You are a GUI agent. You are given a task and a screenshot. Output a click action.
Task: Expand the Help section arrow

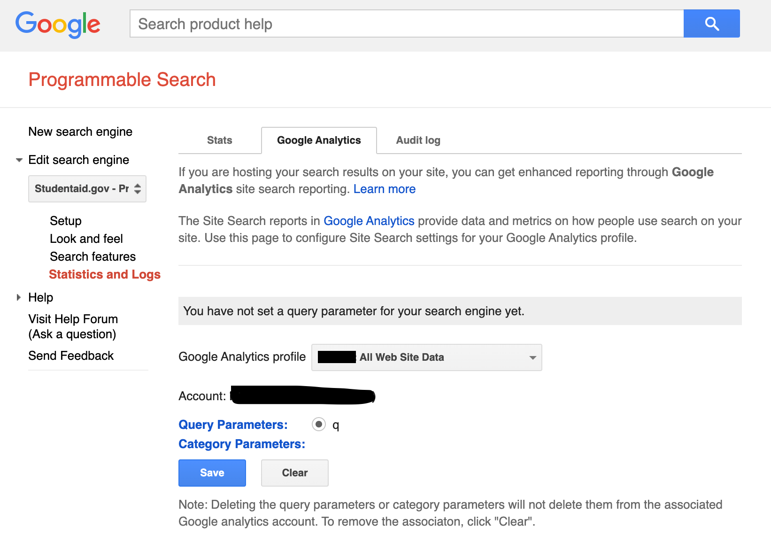point(19,297)
